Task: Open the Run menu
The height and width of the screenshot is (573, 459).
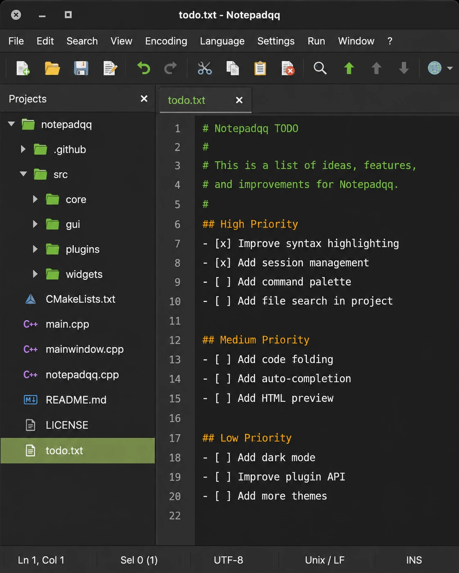Action: click(316, 41)
